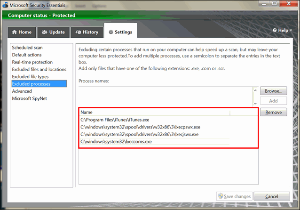The width and height of the screenshot is (300, 210).
Task: Select Excluded processes option
Action: 39,84
